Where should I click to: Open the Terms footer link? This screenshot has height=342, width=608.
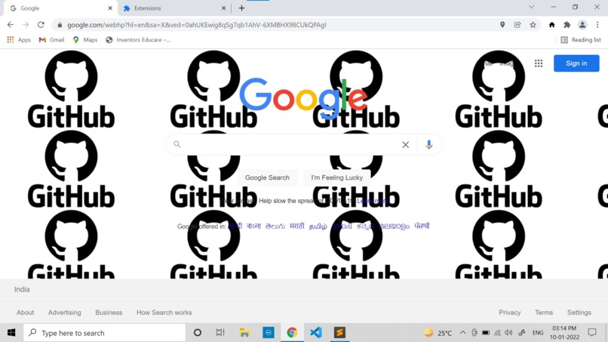tap(544, 313)
